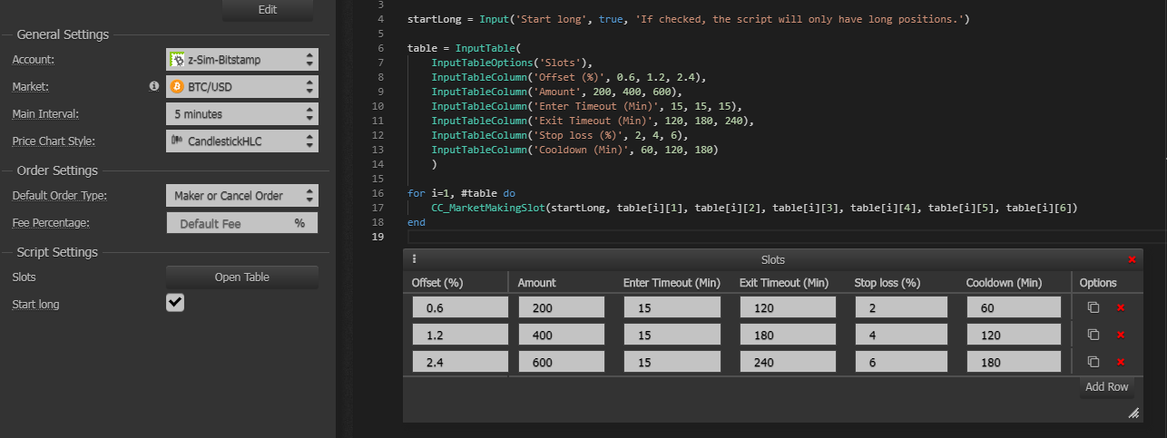The width and height of the screenshot is (1167, 438).
Task: Duplicate the 1.2 offset row
Action: (x=1093, y=335)
